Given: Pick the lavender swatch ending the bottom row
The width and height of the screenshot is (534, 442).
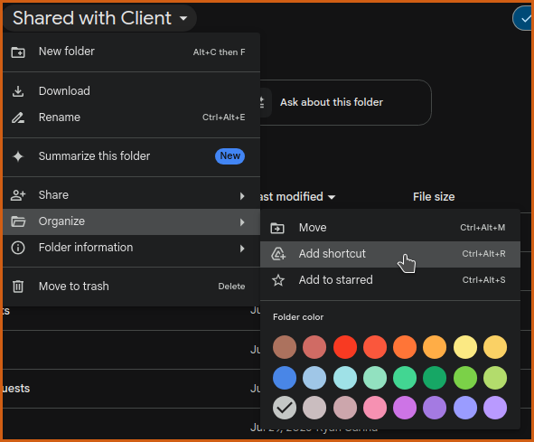Looking at the screenshot, I should coord(495,408).
